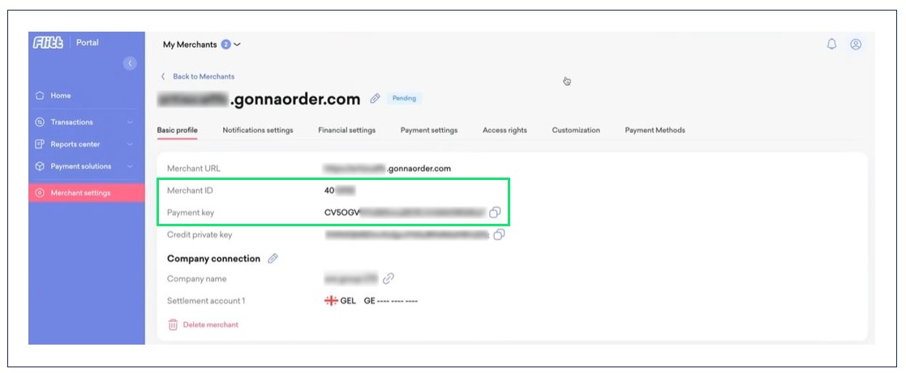
Task: Click the Merchant URL value ending .gonnaorder.com
Action: (x=388, y=169)
